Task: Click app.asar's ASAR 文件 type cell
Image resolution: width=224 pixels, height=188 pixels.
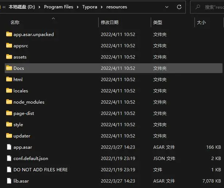Action: pyautogui.click(x=164, y=147)
